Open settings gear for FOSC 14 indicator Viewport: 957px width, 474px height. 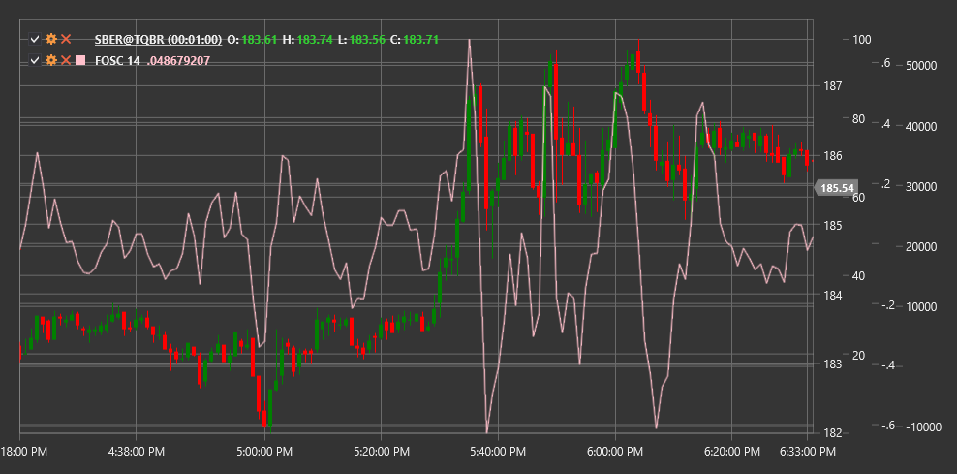point(51,60)
